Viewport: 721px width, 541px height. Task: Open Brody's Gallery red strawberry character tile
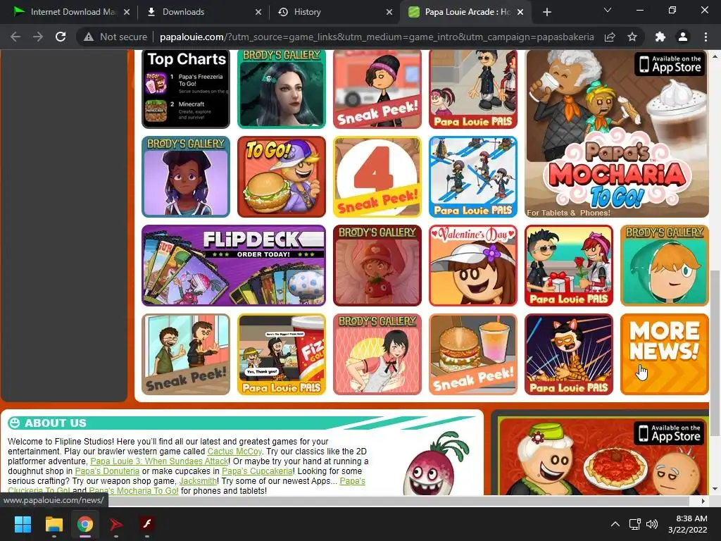point(377,266)
